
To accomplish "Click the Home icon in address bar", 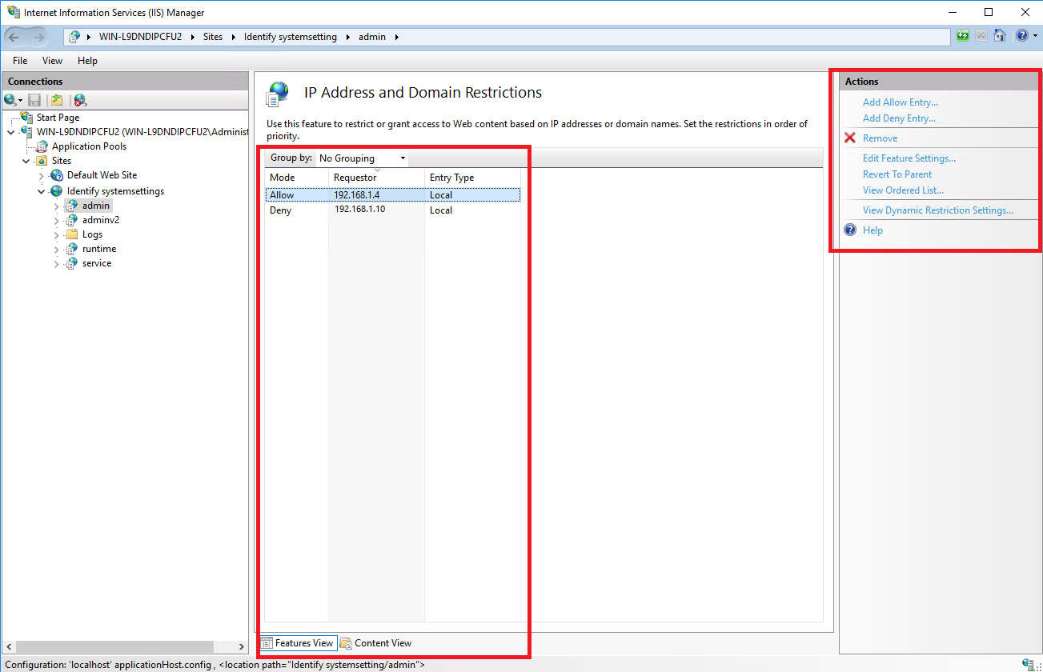I will (x=999, y=36).
